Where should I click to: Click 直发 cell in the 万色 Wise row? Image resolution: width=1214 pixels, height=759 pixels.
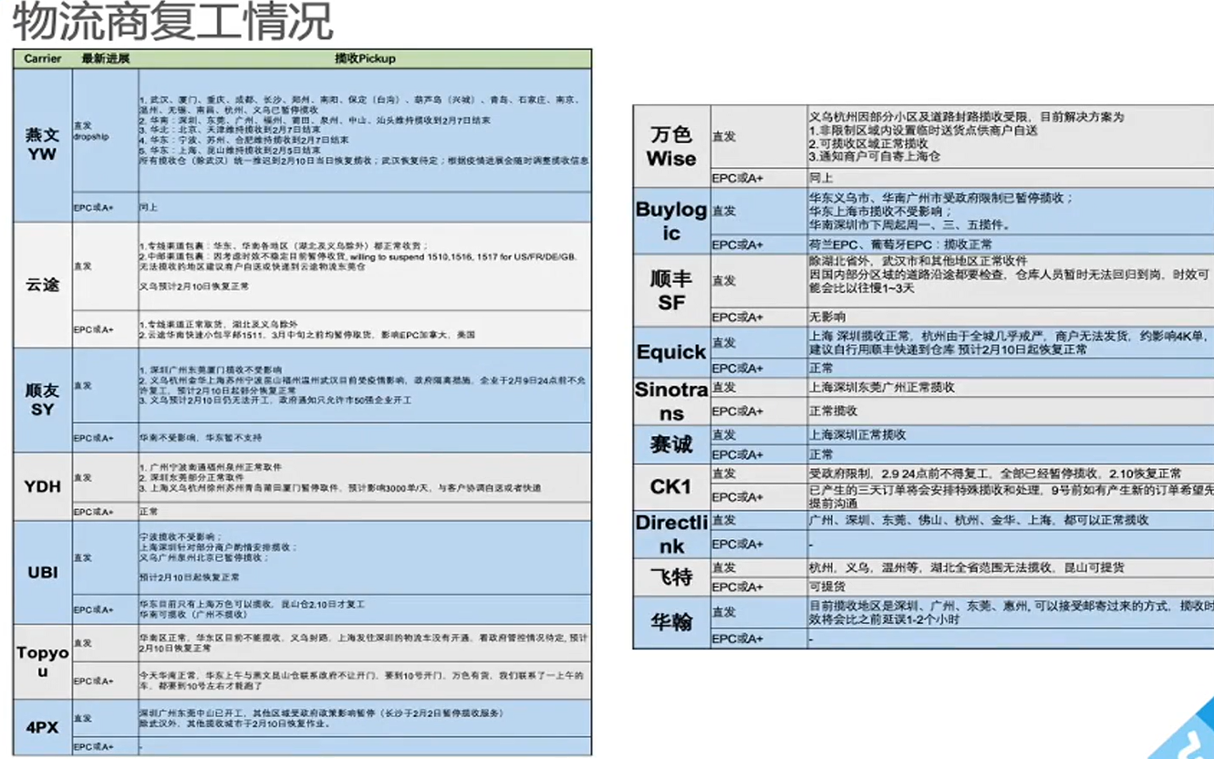[758, 137]
